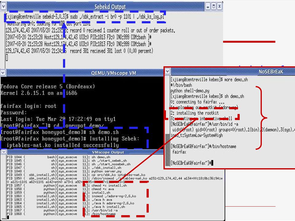The image size is (295, 221).
Task: Close the Sebekd Output window
Action: pos(219,7)
